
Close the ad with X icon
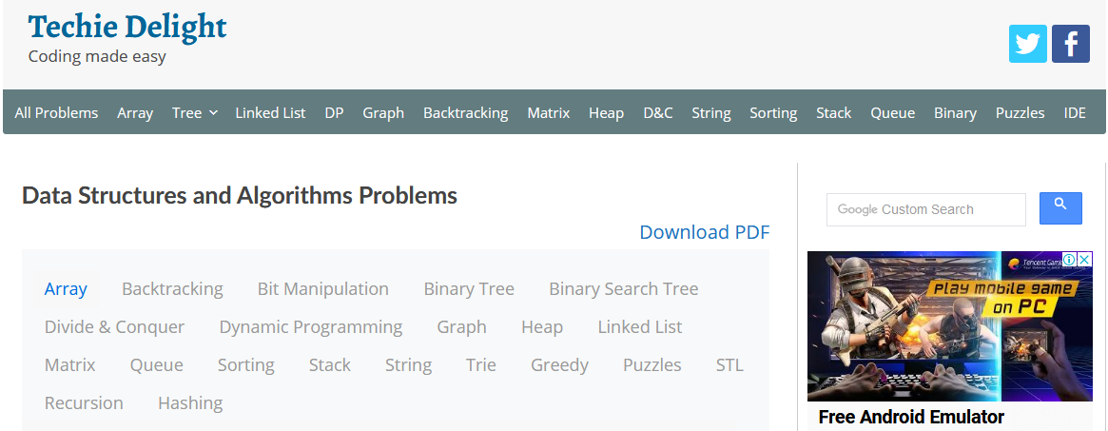click(1084, 260)
